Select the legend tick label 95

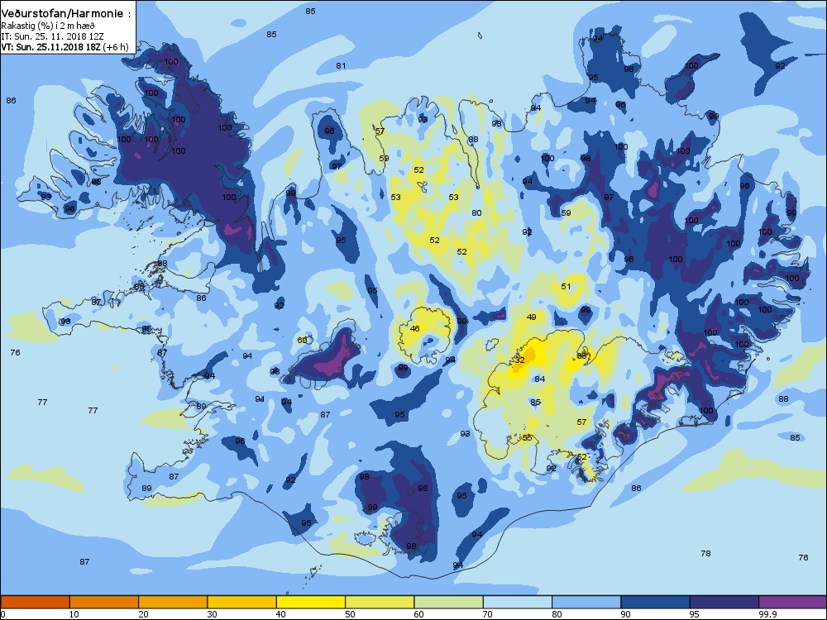(694, 614)
